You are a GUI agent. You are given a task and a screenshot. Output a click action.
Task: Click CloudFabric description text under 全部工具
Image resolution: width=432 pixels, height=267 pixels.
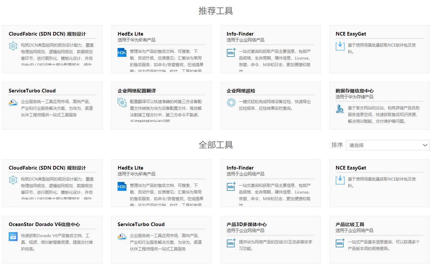[x=57, y=187]
